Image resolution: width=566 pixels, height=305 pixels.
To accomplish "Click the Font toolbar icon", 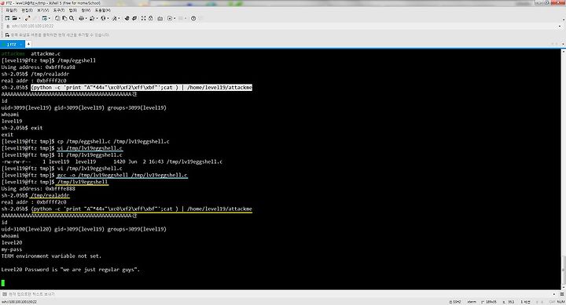I will coord(115,18).
